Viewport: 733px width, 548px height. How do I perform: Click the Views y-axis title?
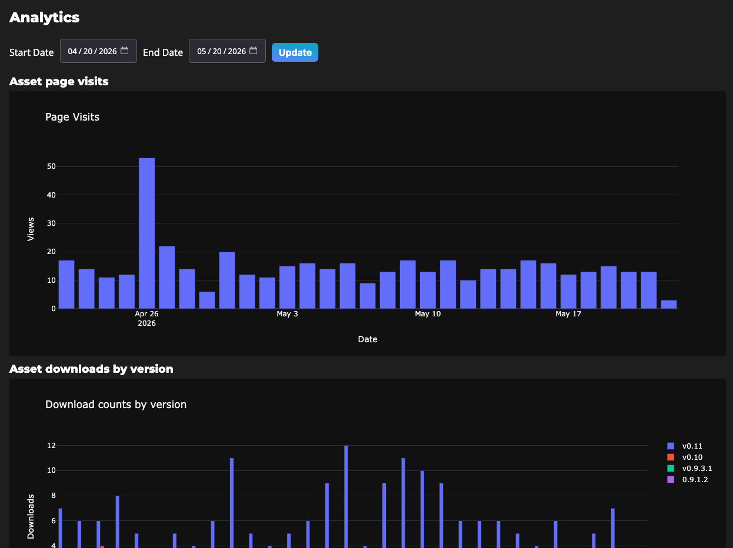(x=31, y=229)
